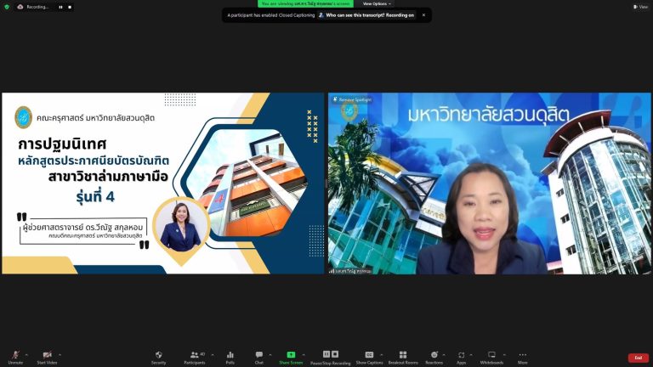Unmute the microphone
653x367 pixels.
(15, 357)
